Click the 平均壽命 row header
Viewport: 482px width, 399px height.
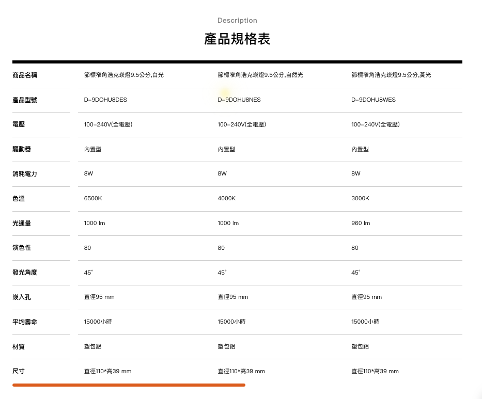[x=25, y=322]
